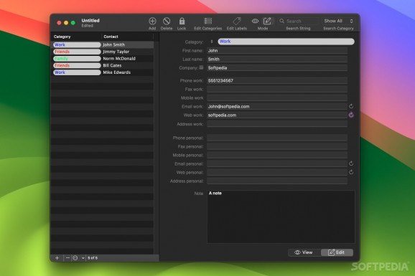The height and width of the screenshot is (276, 415).
Task: Click the Edit button at bottom right
Action: click(x=337, y=252)
